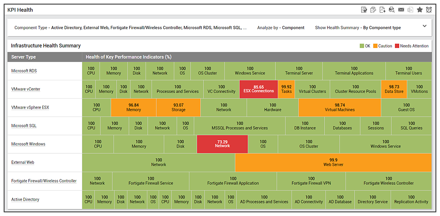Viewport: 440px width, 216px height.
Task: Open the Microsoft RDS server type link
Action: pos(24,71)
